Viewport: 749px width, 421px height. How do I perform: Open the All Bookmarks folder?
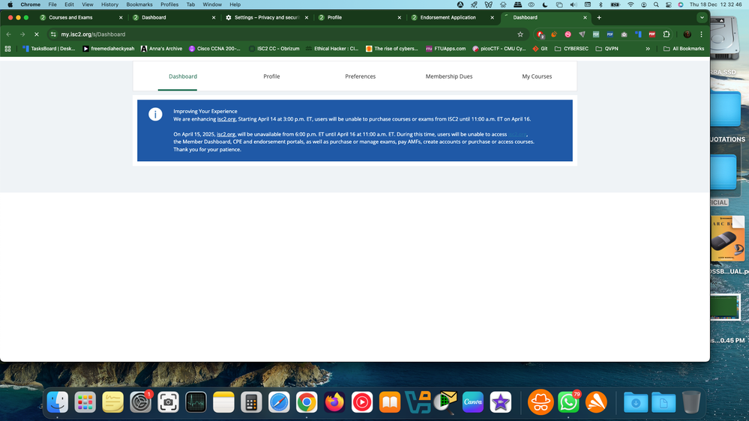click(684, 49)
